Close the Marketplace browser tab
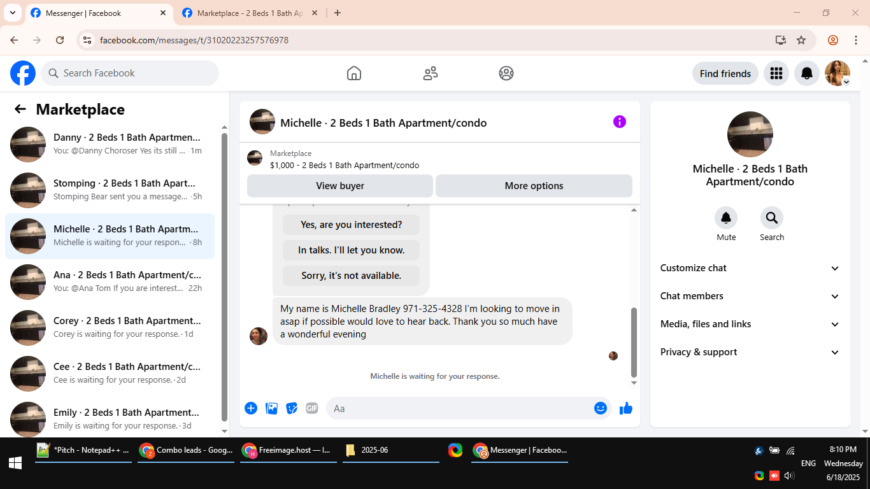 pos(314,13)
